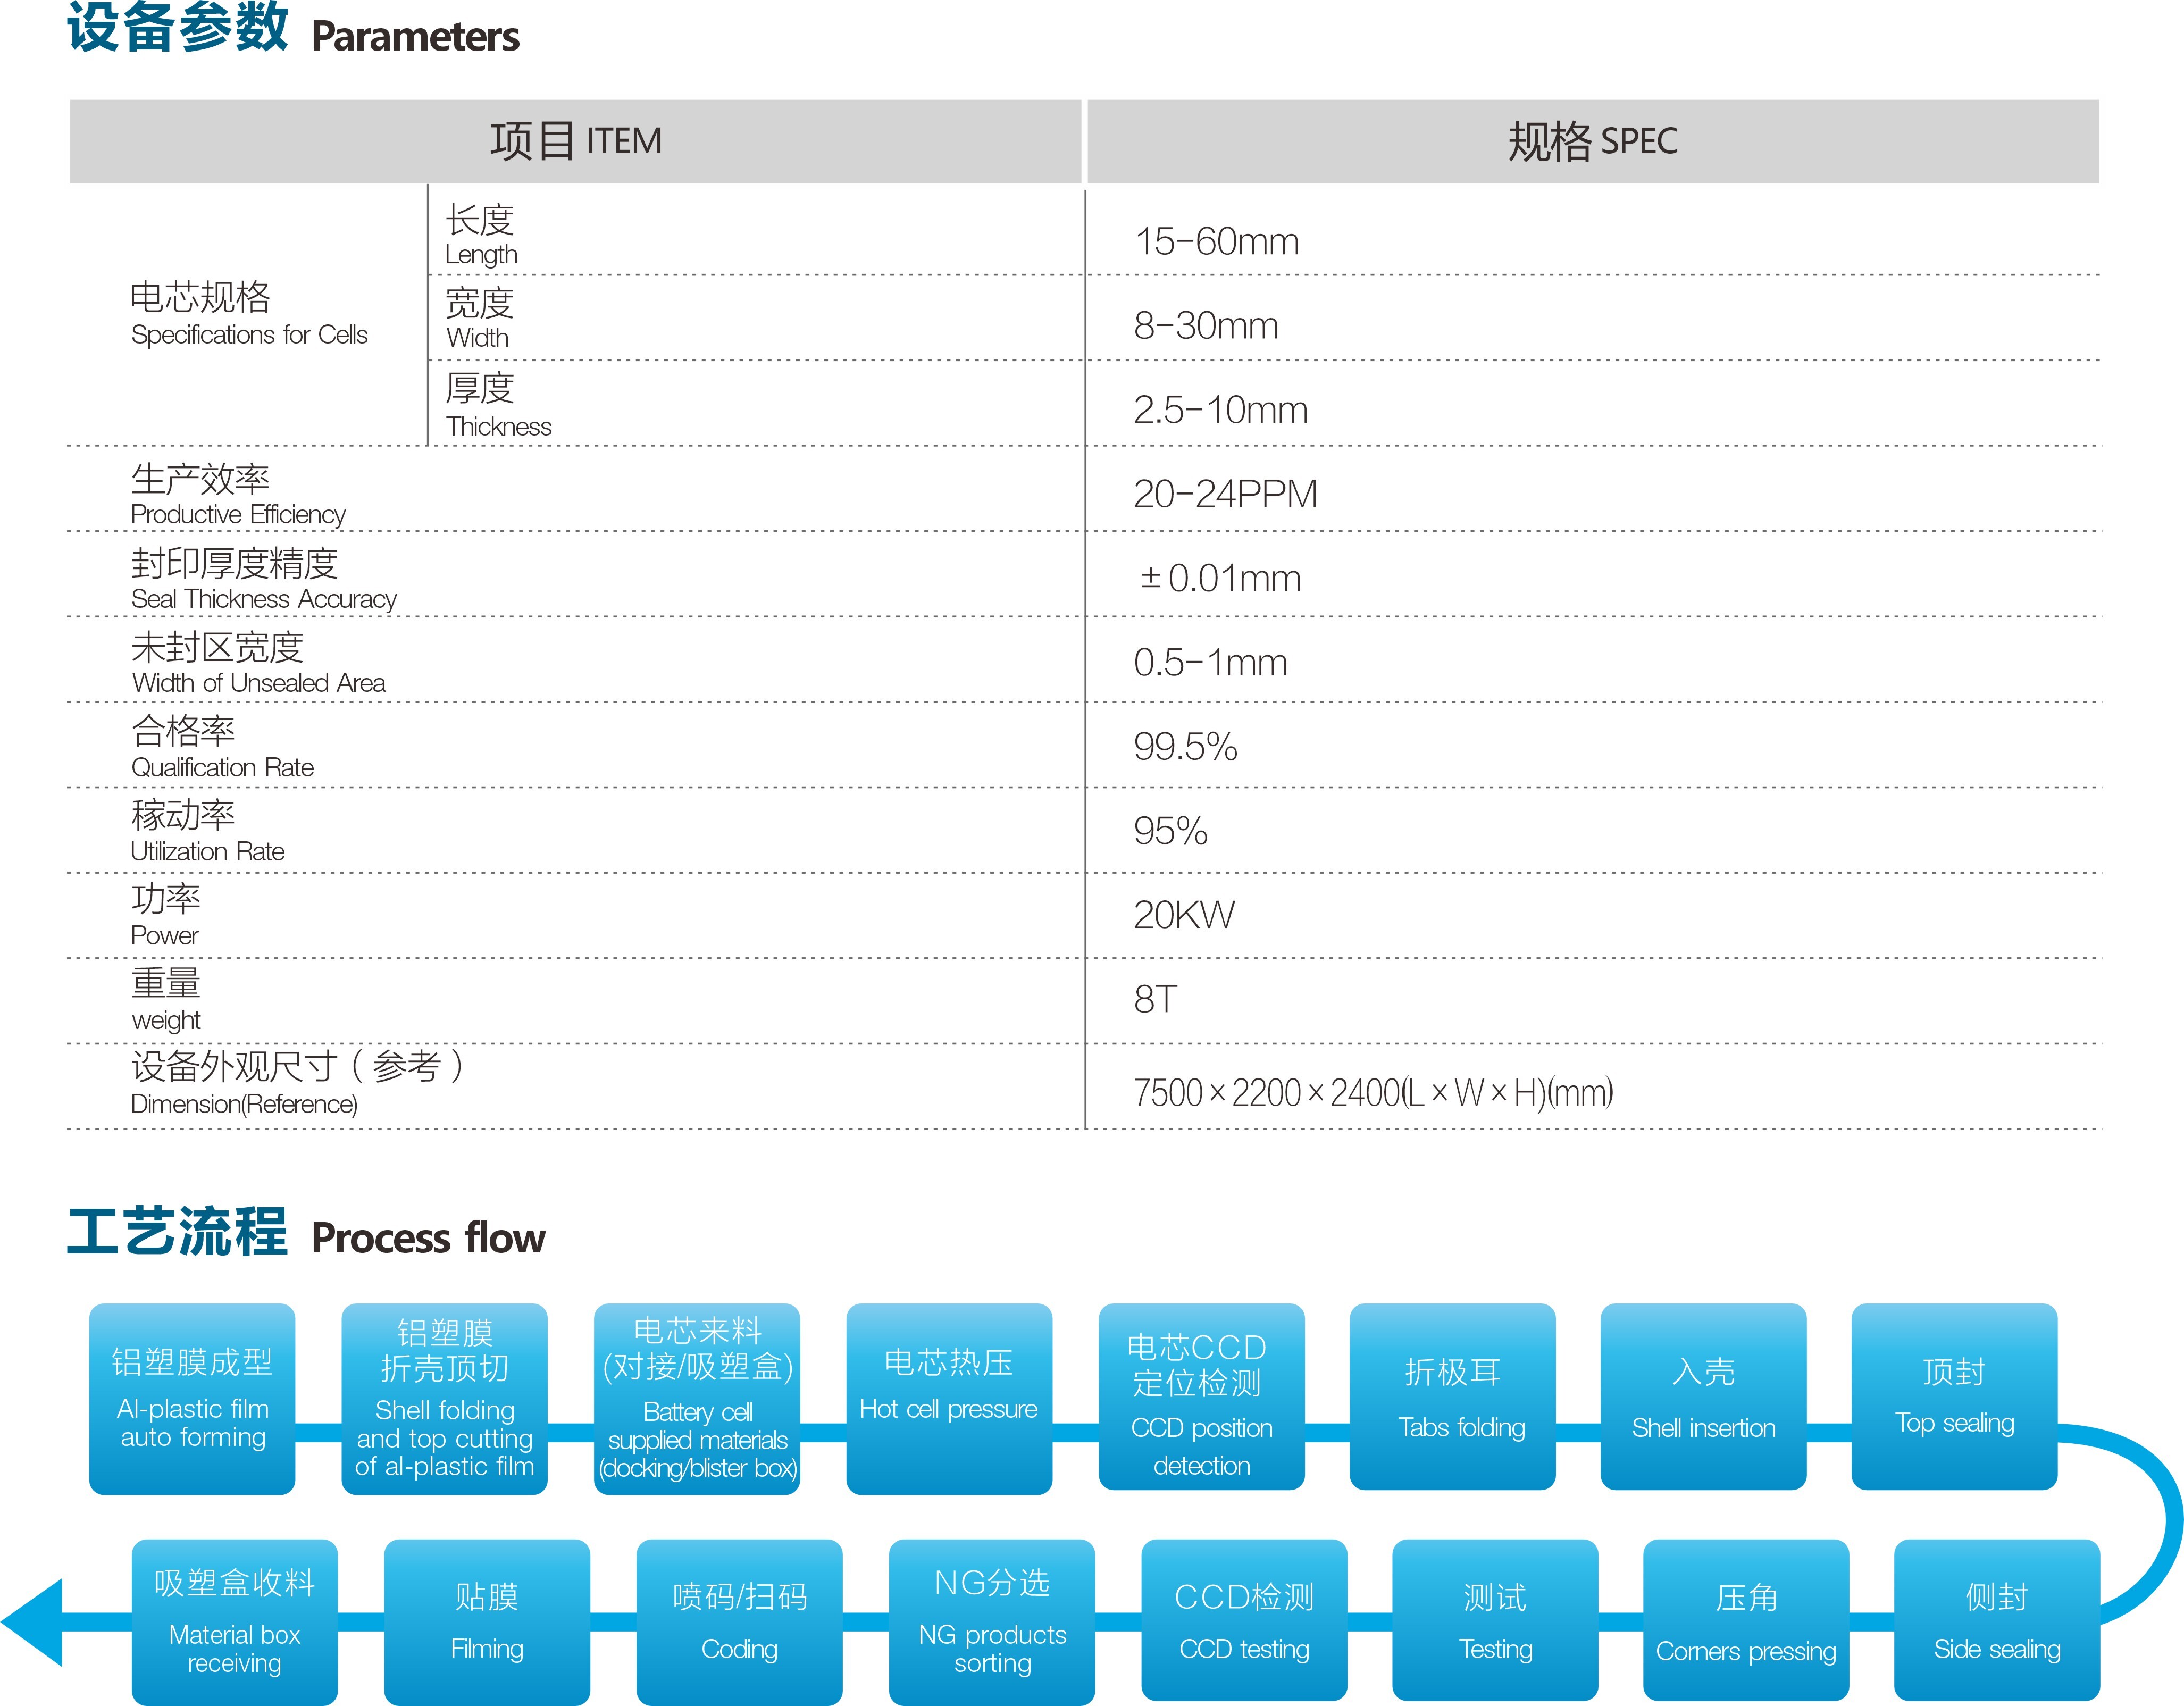Click the NG products sorting box
This screenshot has width=2184, height=1706.
(x=992, y=1620)
